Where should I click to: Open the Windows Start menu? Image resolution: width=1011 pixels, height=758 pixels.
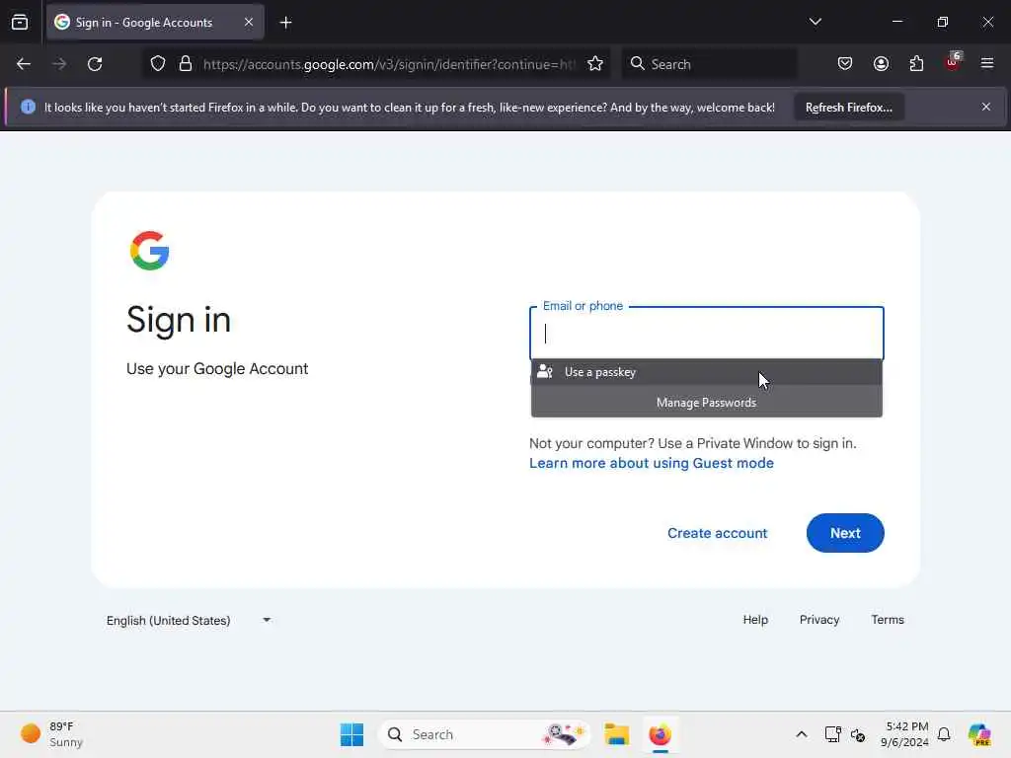(352, 734)
